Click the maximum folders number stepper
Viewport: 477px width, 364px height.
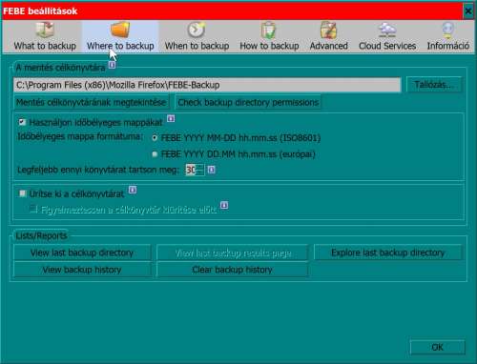[195, 170]
